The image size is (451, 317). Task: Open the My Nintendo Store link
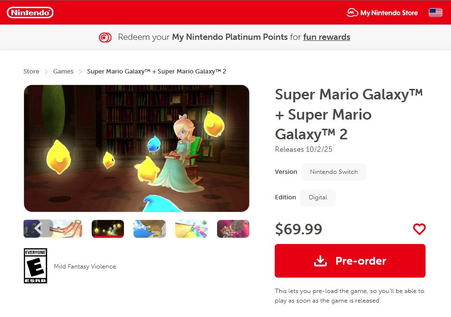pos(389,13)
